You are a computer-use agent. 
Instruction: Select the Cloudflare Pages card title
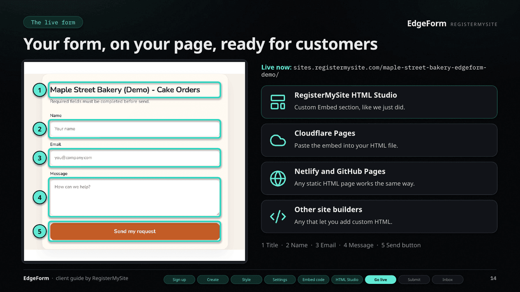[325, 133]
